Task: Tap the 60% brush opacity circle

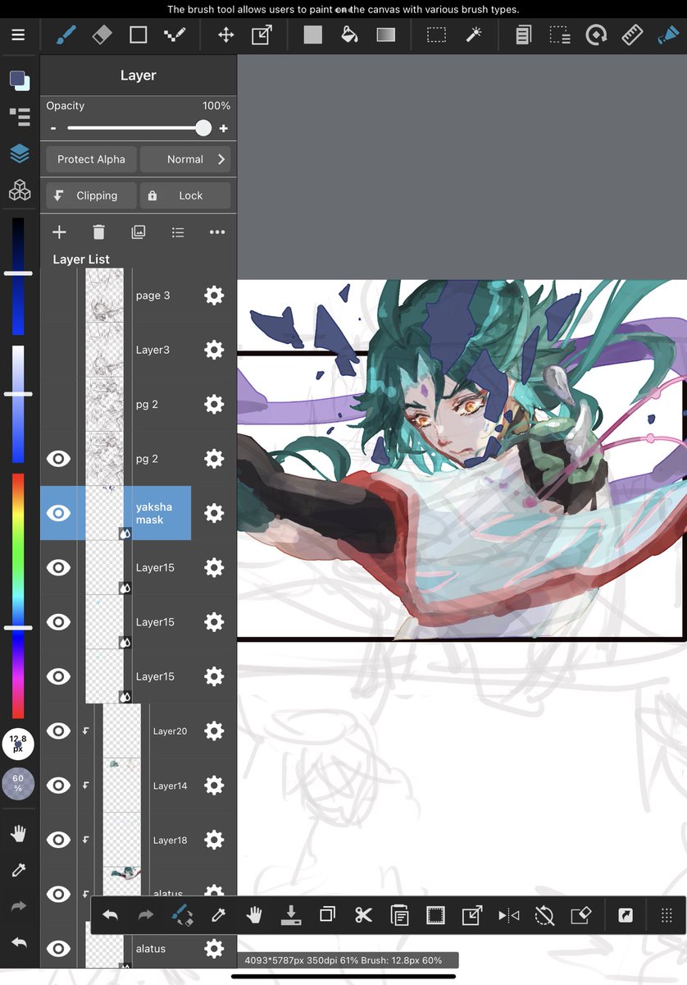Action: coord(18,783)
